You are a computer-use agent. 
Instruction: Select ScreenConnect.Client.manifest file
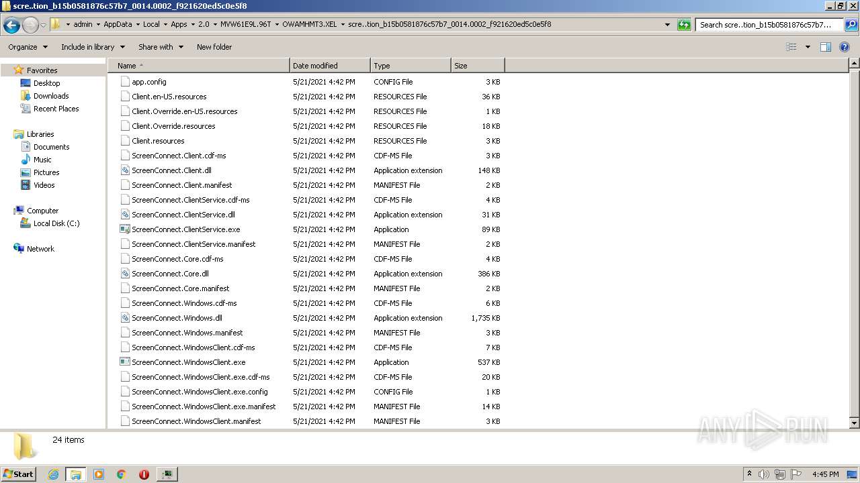pyautogui.click(x=181, y=185)
